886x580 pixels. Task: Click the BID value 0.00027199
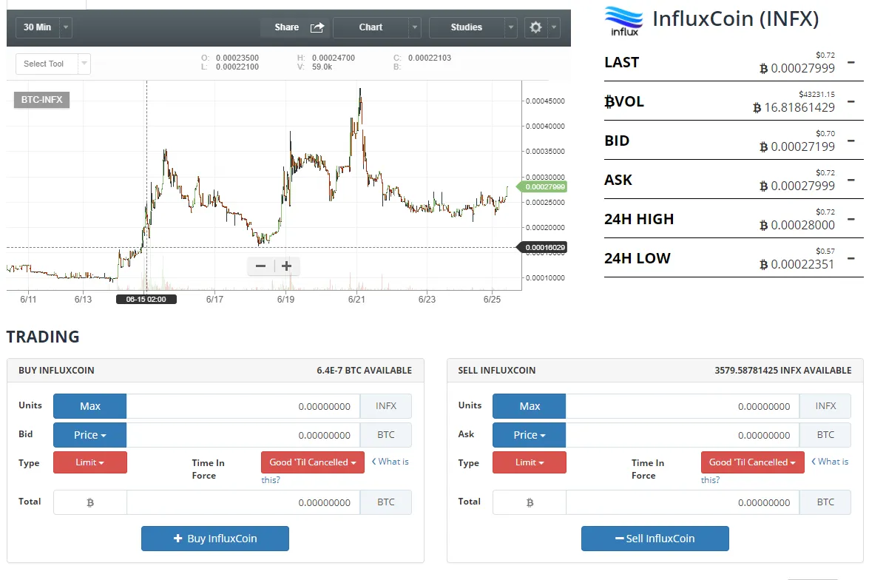click(x=797, y=147)
